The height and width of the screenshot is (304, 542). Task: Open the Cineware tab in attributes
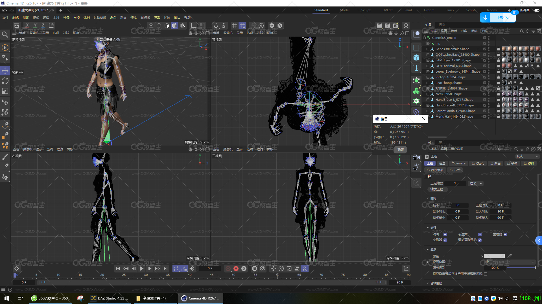458,163
